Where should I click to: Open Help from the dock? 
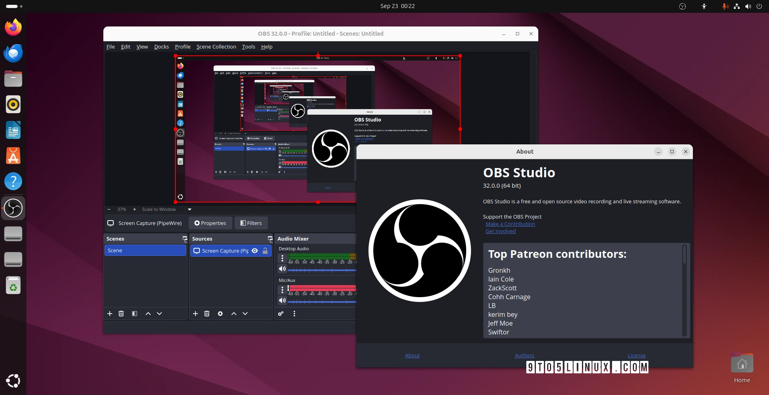pyautogui.click(x=13, y=181)
